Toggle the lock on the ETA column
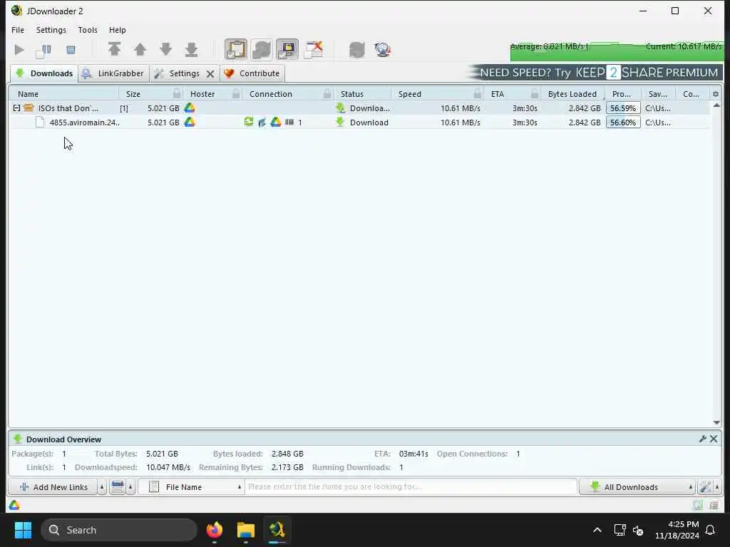The image size is (730, 547). (x=535, y=93)
